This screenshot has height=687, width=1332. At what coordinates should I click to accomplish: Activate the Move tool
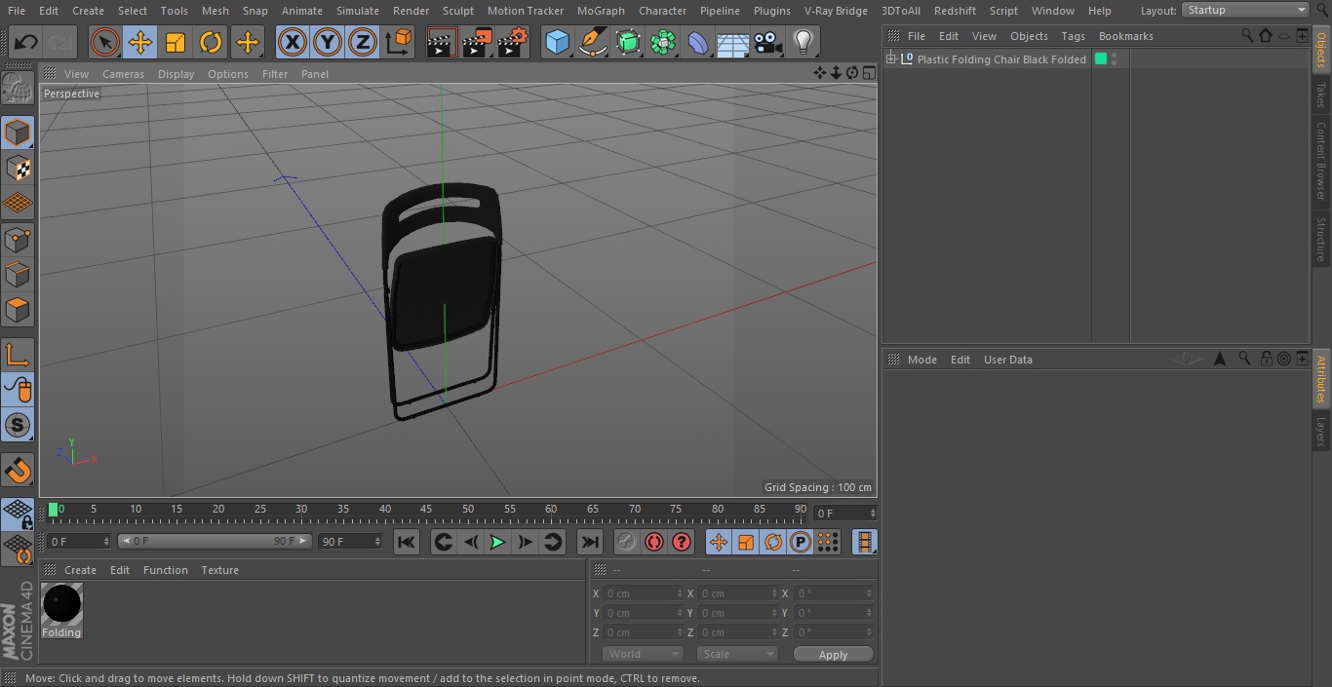[x=140, y=43]
